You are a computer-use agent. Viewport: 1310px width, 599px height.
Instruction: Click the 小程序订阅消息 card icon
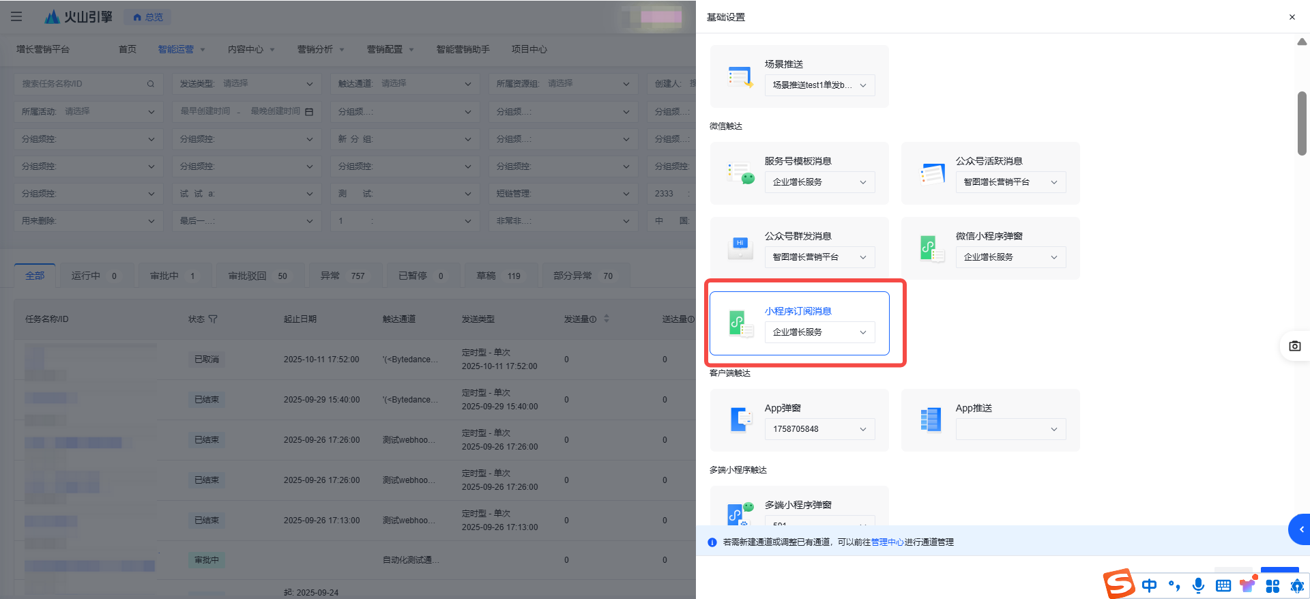[741, 323]
